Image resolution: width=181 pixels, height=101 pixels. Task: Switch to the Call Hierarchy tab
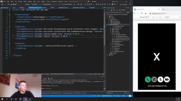click(x=77, y=93)
